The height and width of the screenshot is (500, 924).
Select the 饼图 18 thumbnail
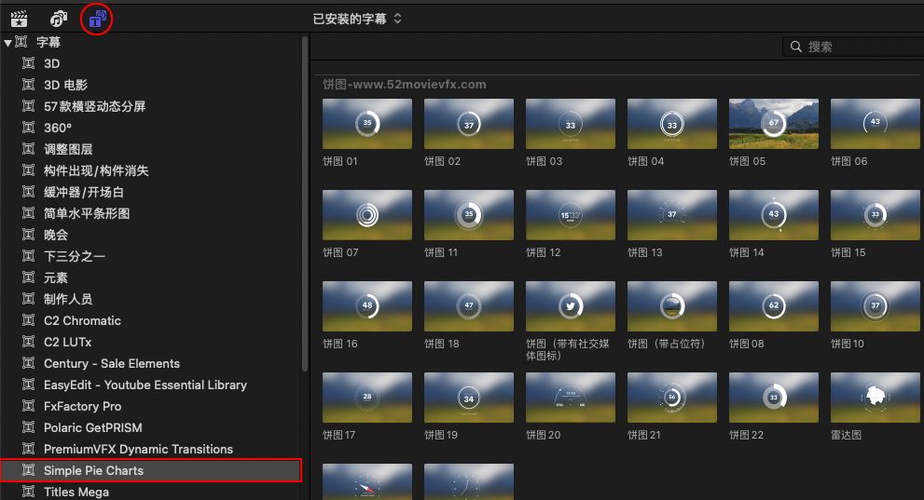[x=468, y=306]
